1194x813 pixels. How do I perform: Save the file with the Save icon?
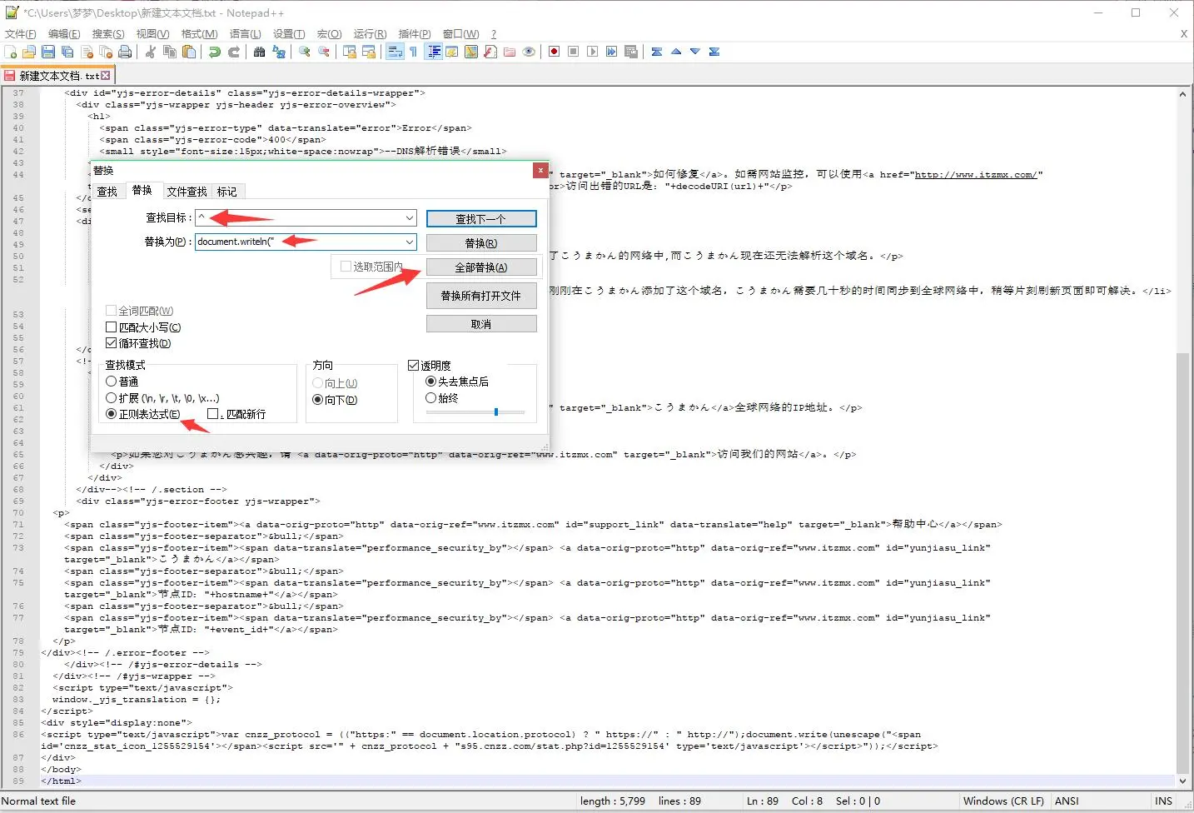48,52
